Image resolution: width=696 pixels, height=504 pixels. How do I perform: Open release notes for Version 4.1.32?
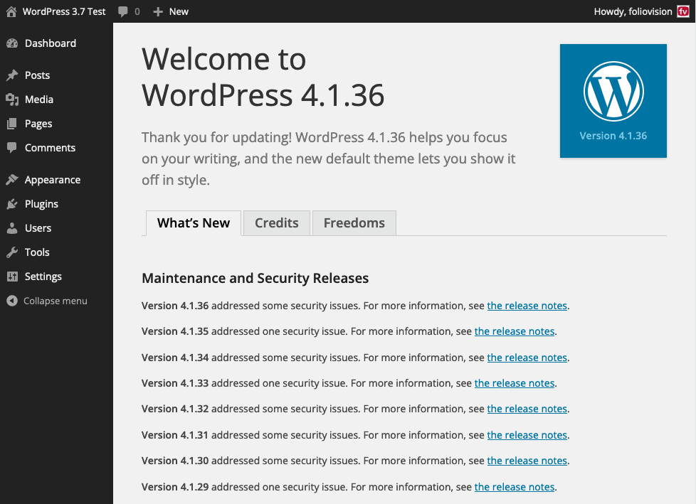pyautogui.click(x=527, y=409)
